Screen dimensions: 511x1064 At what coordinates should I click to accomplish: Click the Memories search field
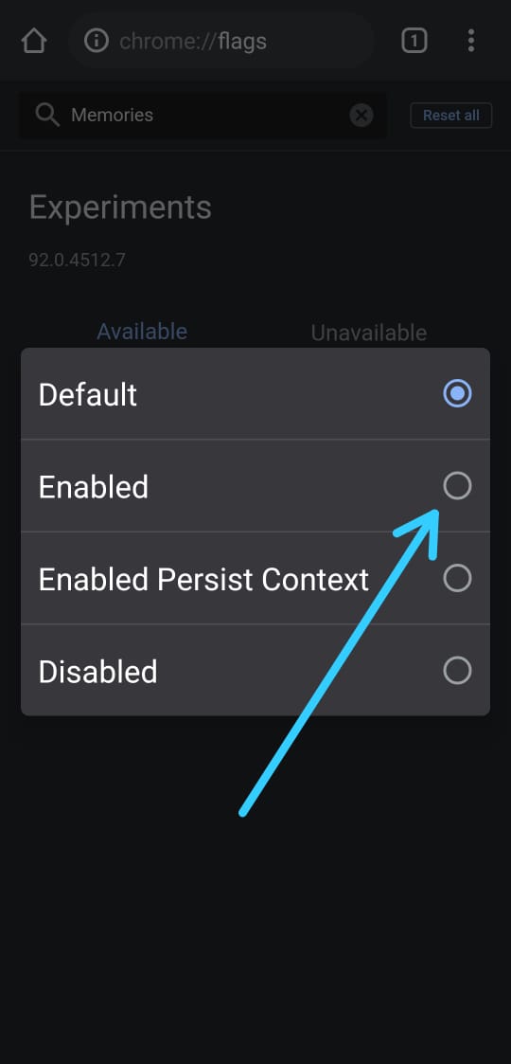click(x=203, y=116)
